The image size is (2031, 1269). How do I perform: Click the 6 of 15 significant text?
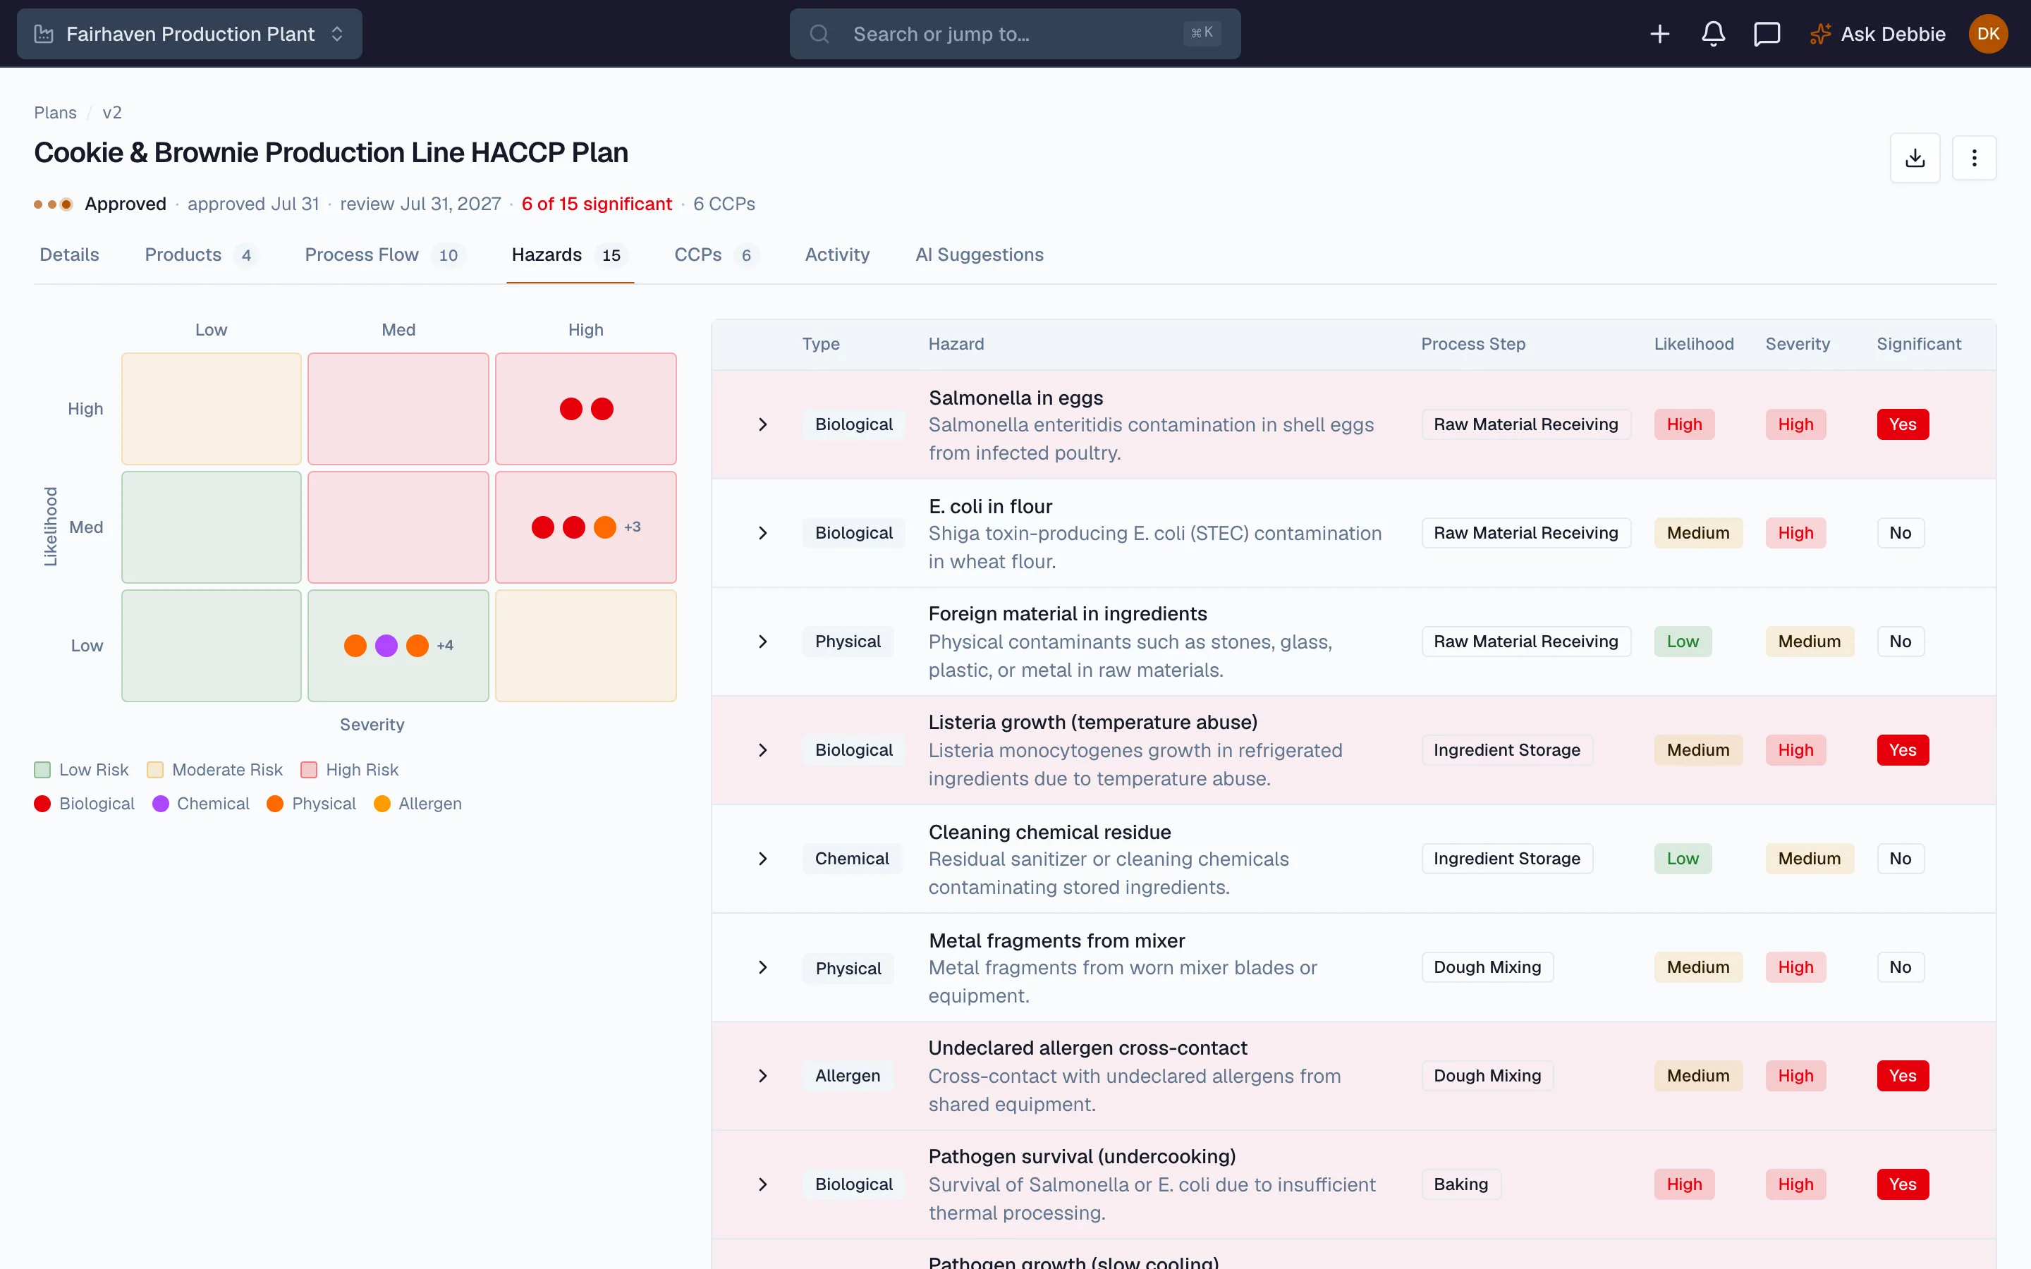(597, 204)
